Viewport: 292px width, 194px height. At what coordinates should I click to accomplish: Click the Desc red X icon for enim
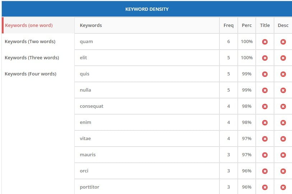click(283, 123)
